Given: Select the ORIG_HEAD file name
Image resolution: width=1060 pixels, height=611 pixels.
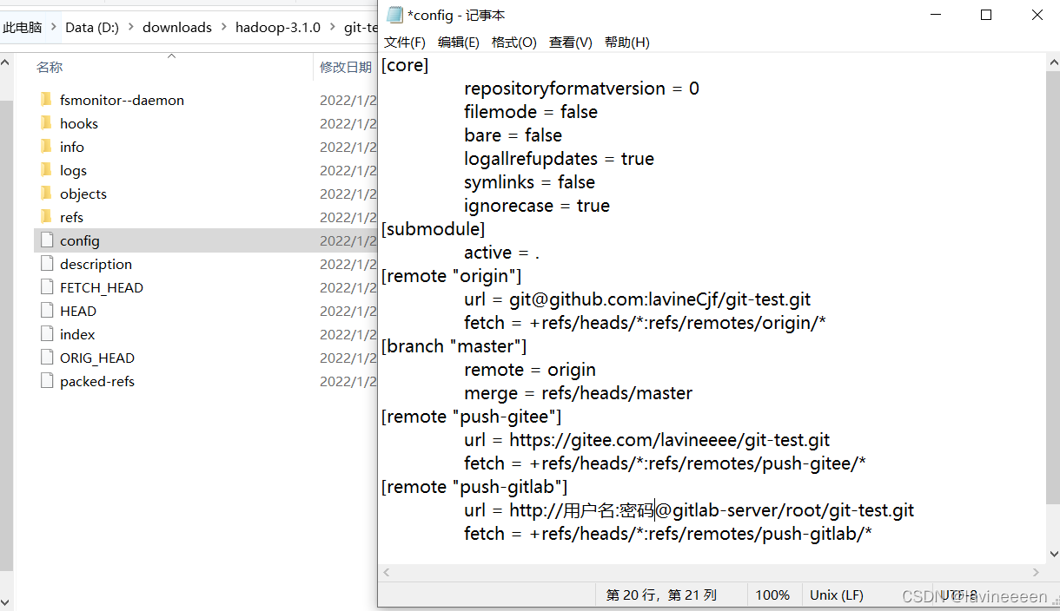Looking at the screenshot, I should click(97, 358).
